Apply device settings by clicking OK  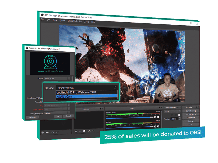[x=58, y=116]
